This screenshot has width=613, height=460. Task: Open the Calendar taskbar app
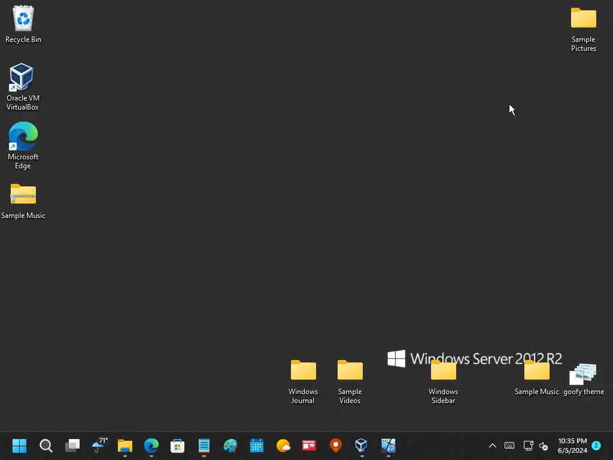tap(257, 446)
